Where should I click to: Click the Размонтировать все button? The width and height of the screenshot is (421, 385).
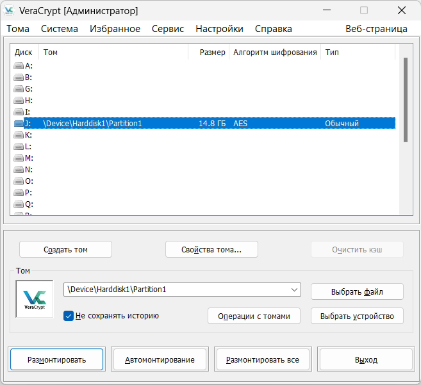[x=263, y=359]
